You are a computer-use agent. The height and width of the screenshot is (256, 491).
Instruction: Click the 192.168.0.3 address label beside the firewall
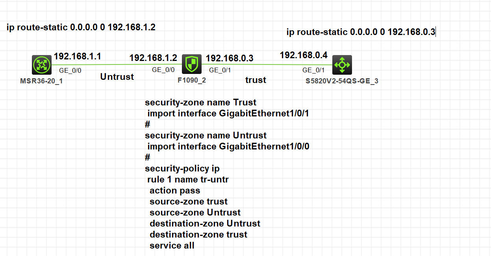tap(230, 58)
